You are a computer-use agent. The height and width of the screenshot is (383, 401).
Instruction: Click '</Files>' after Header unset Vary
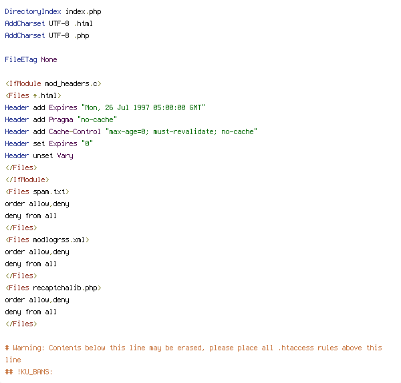pos(21,167)
